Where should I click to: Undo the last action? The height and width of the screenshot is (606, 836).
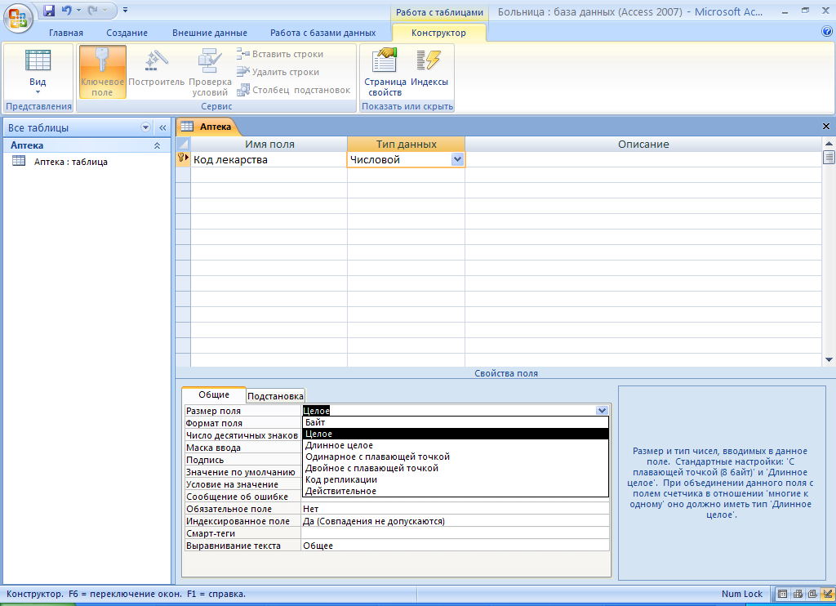point(67,10)
